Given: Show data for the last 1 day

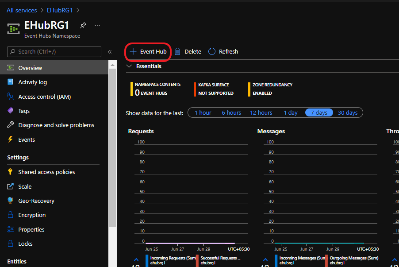Looking at the screenshot, I should (x=291, y=112).
